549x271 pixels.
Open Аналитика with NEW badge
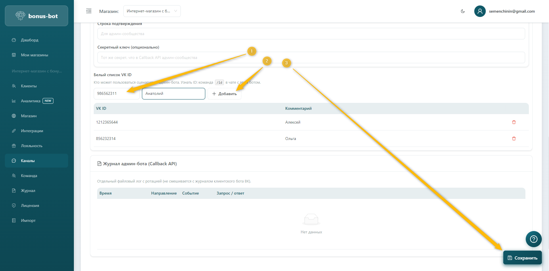coord(30,101)
